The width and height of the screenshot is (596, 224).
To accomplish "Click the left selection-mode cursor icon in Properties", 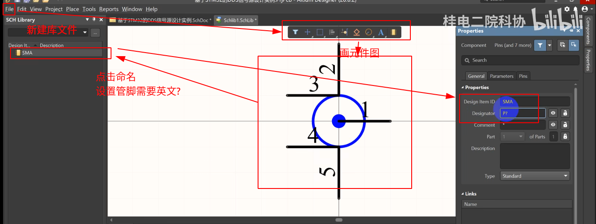I will point(563,45).
